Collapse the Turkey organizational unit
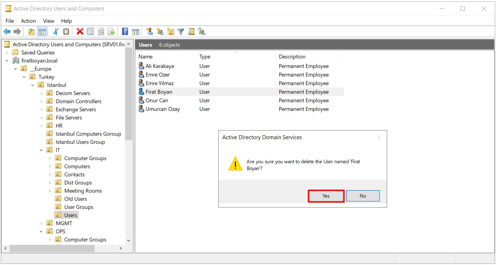497x265 pixels. click(24, 77)
